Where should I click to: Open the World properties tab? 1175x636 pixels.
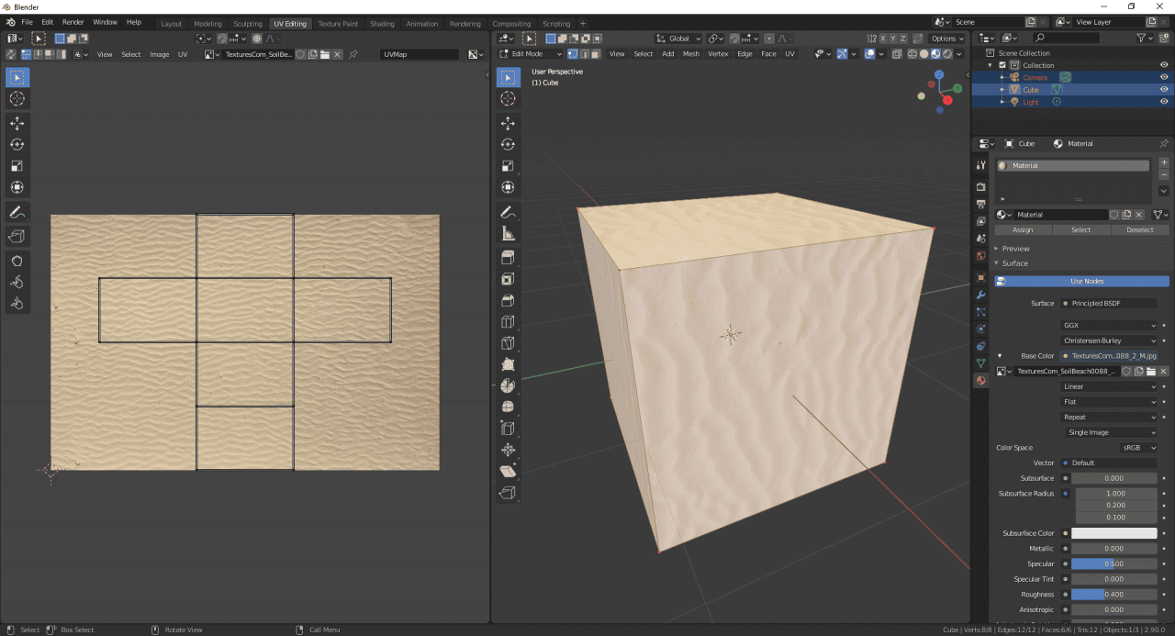pos(980,249)
